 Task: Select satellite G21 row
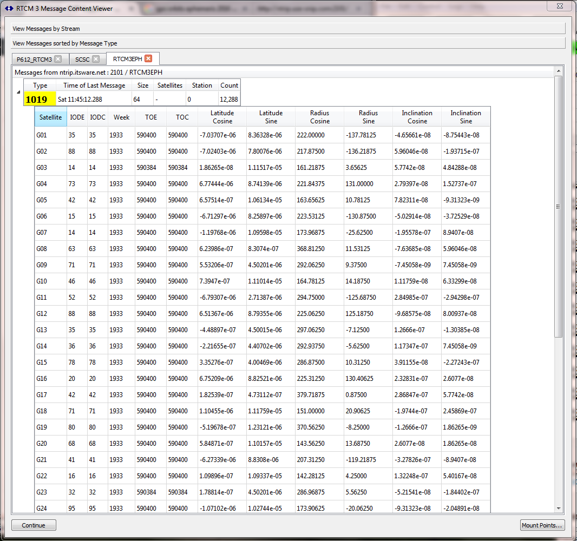(x=263, y=460)
